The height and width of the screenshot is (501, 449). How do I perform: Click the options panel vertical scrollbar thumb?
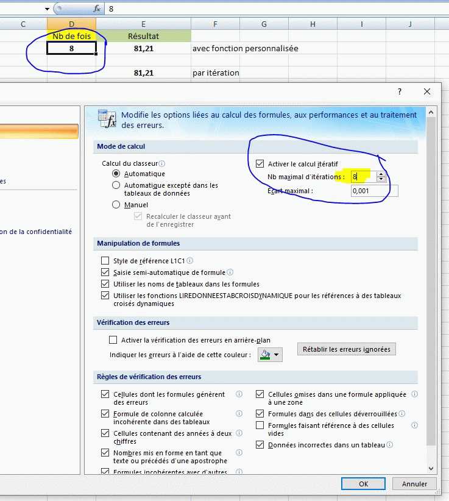431,281
